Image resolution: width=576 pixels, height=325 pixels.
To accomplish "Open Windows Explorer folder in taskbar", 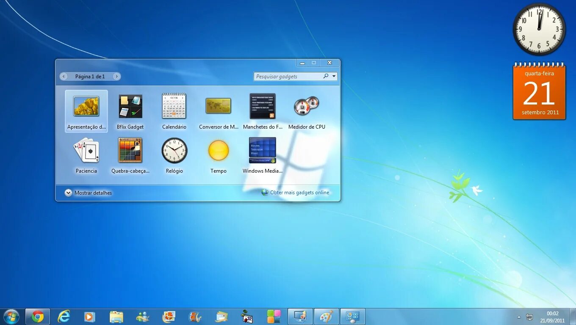I will [x=116, y=317].
